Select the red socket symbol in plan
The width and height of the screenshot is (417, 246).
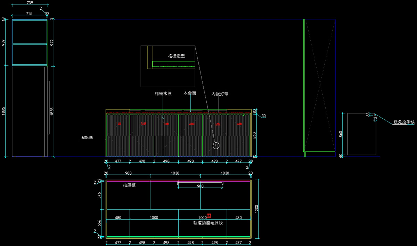click(209, 216)
